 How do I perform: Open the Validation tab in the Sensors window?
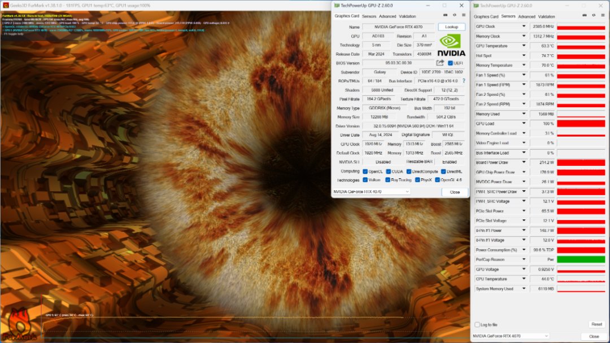point(546,16)
